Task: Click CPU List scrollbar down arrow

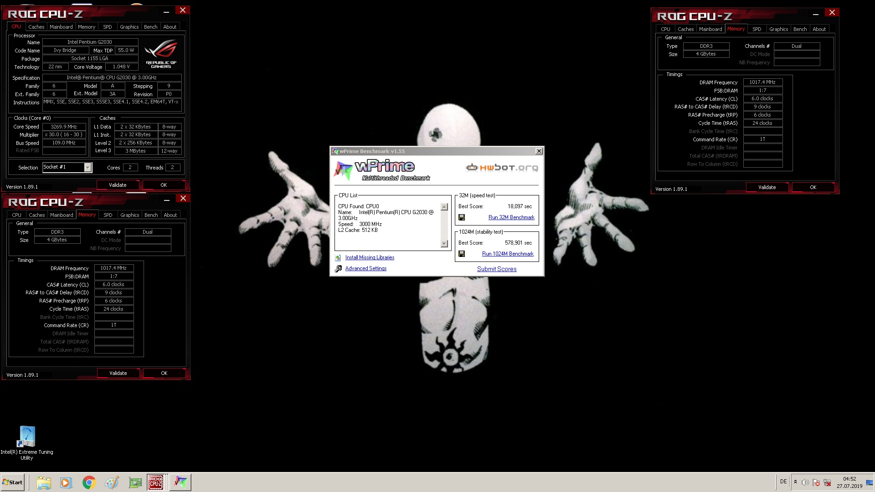Action: click(x=444, y=244)
